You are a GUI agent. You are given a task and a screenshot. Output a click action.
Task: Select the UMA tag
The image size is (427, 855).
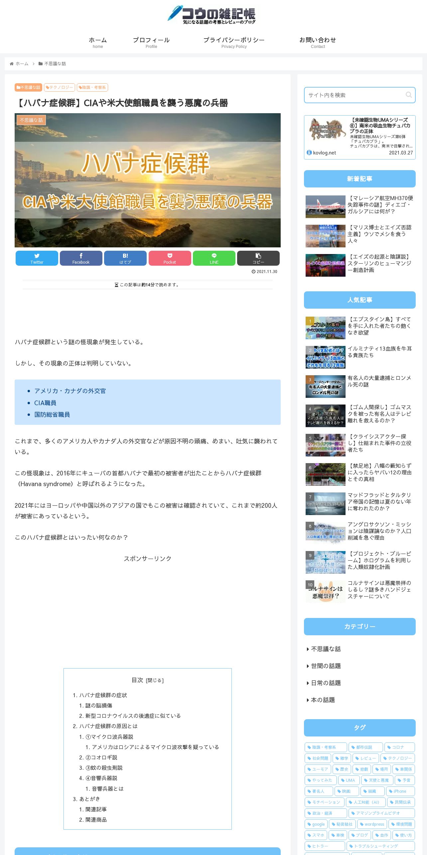(348, 780)
